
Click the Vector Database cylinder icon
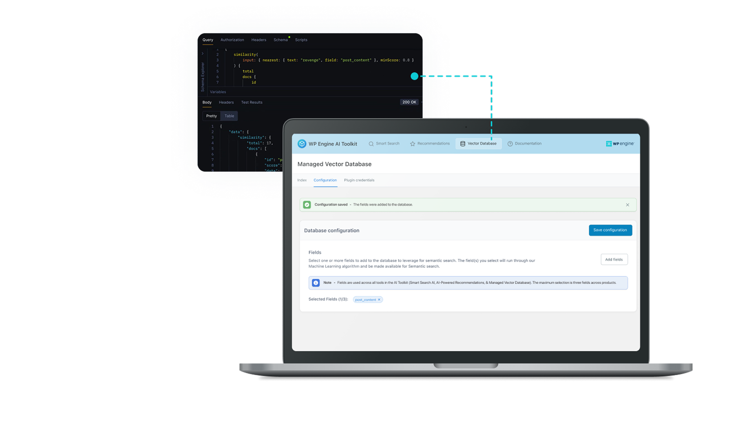point(463,144)
